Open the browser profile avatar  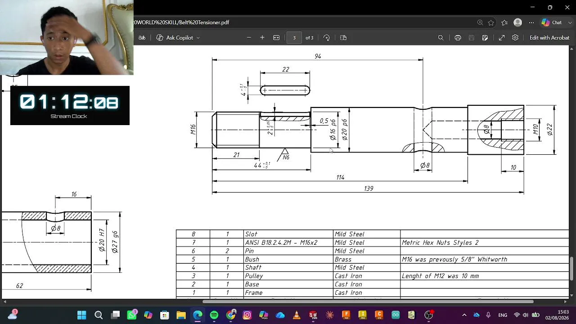[518, 22]
